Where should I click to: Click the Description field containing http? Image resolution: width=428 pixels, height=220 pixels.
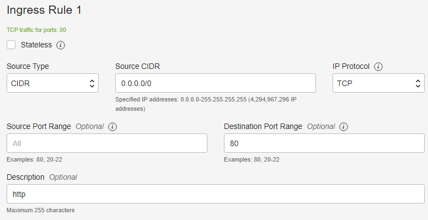pos(216,194)
